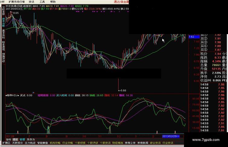The width and height of the screenshot is (228, 147).
Task: Open the 主力轨迹 tab
Action: (30, 143)
